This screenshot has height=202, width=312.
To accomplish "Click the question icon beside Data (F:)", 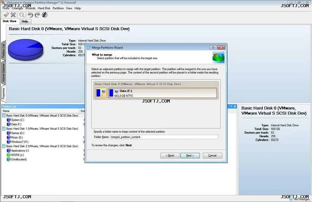I will [x=116, y=91].
